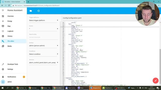Click line 37 "slave: 1" in the editor
The width and height of the screenshot is (161, 90).
(x=74, y=27)
